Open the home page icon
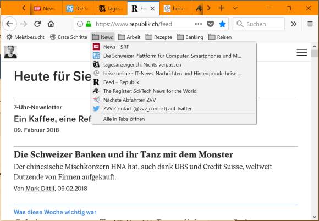319x221 pixels. [x=51, y=24]
